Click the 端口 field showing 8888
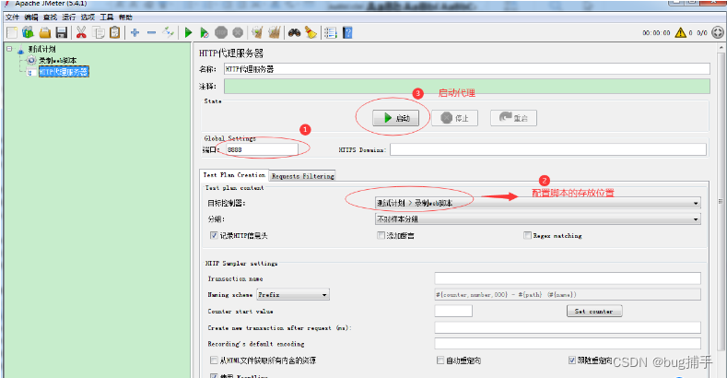The width and height of the screenshot is (727, 378). pyautogui.click(x=262, y=149)
